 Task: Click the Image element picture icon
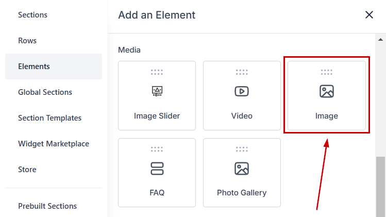click(327, 91)
